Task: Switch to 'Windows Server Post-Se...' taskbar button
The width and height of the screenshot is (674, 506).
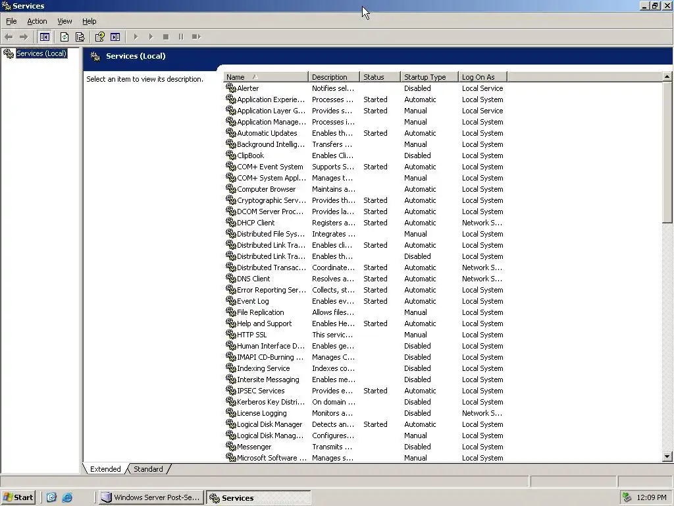Action: point(151,497)
